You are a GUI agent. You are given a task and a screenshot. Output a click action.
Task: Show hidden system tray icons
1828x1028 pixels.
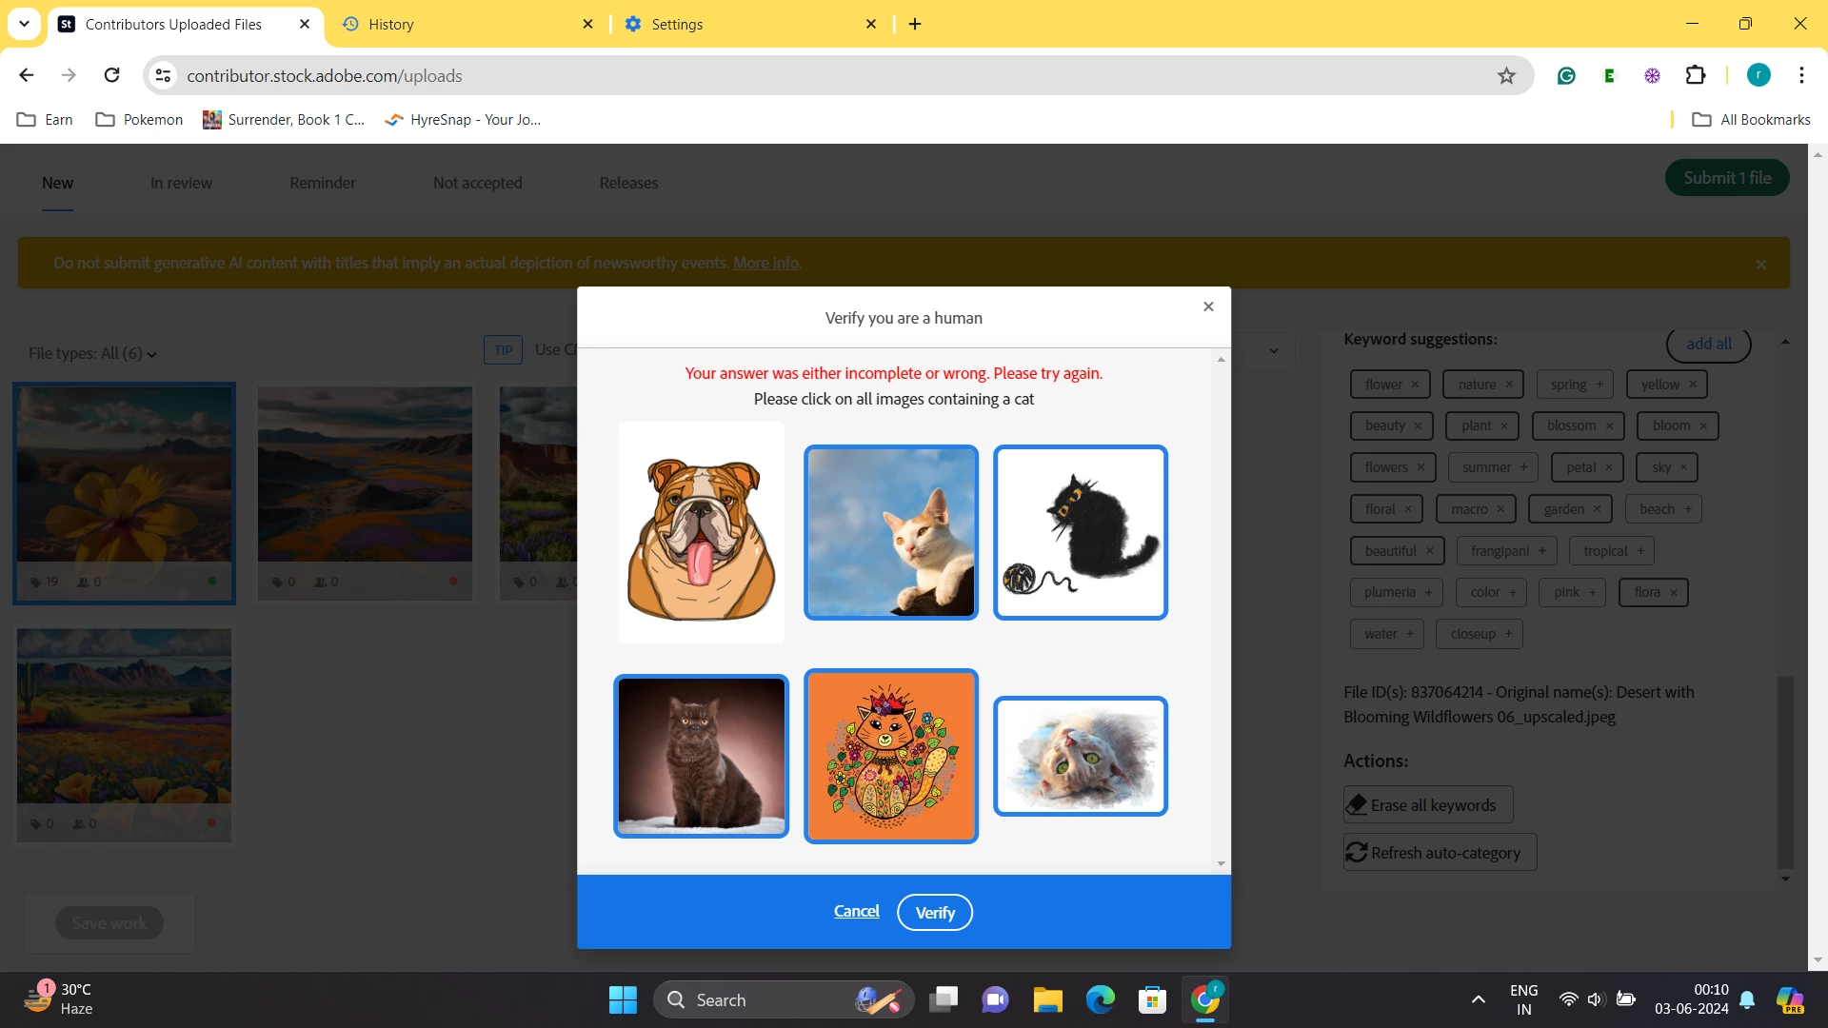tap(1478, 999)
